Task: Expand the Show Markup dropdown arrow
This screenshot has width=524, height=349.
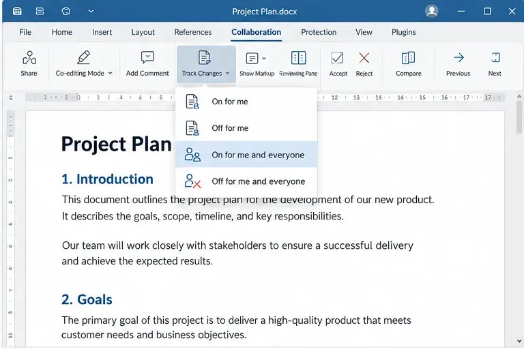Action: tap(264, 59)
